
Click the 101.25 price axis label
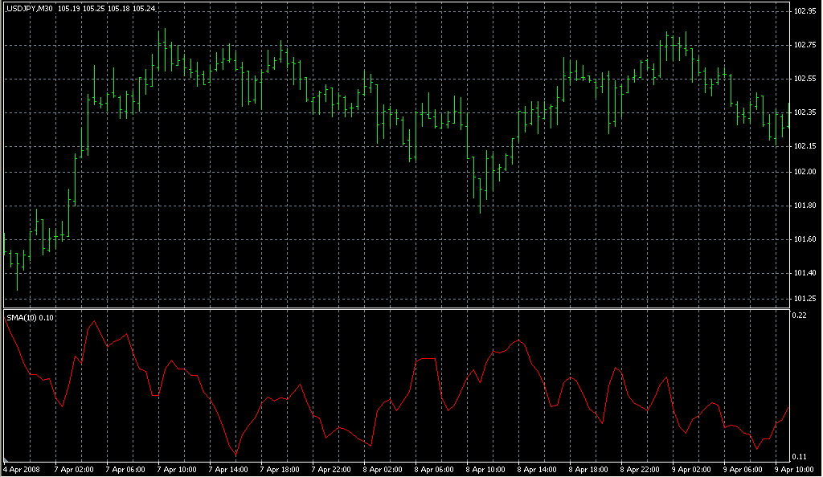(x=805, y=299)
